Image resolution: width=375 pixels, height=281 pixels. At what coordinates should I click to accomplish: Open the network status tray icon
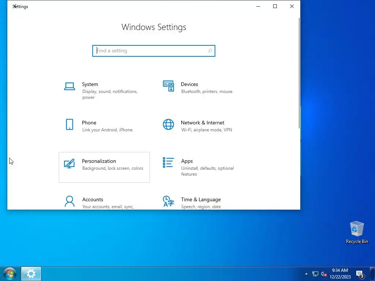(x=315, y=274)
